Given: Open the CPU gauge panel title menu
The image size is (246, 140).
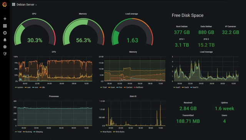Looking at the screenshot, I should click(34, 14).
